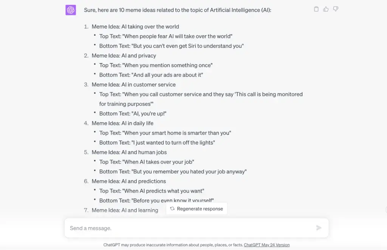Click the Regenerate response button
Screen dimensions: 387x250
pyautogui.click(x=197, y=209)
